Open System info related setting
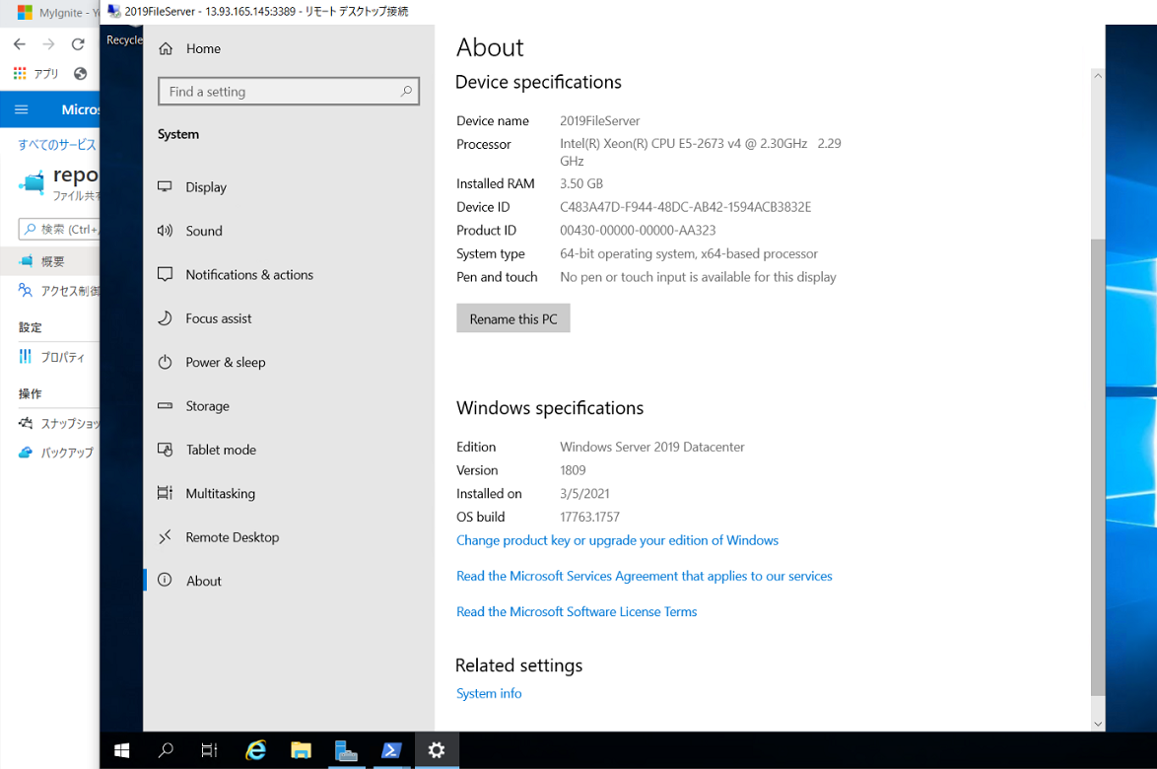This screenshot has height=769, width=1157. (489, 694)
